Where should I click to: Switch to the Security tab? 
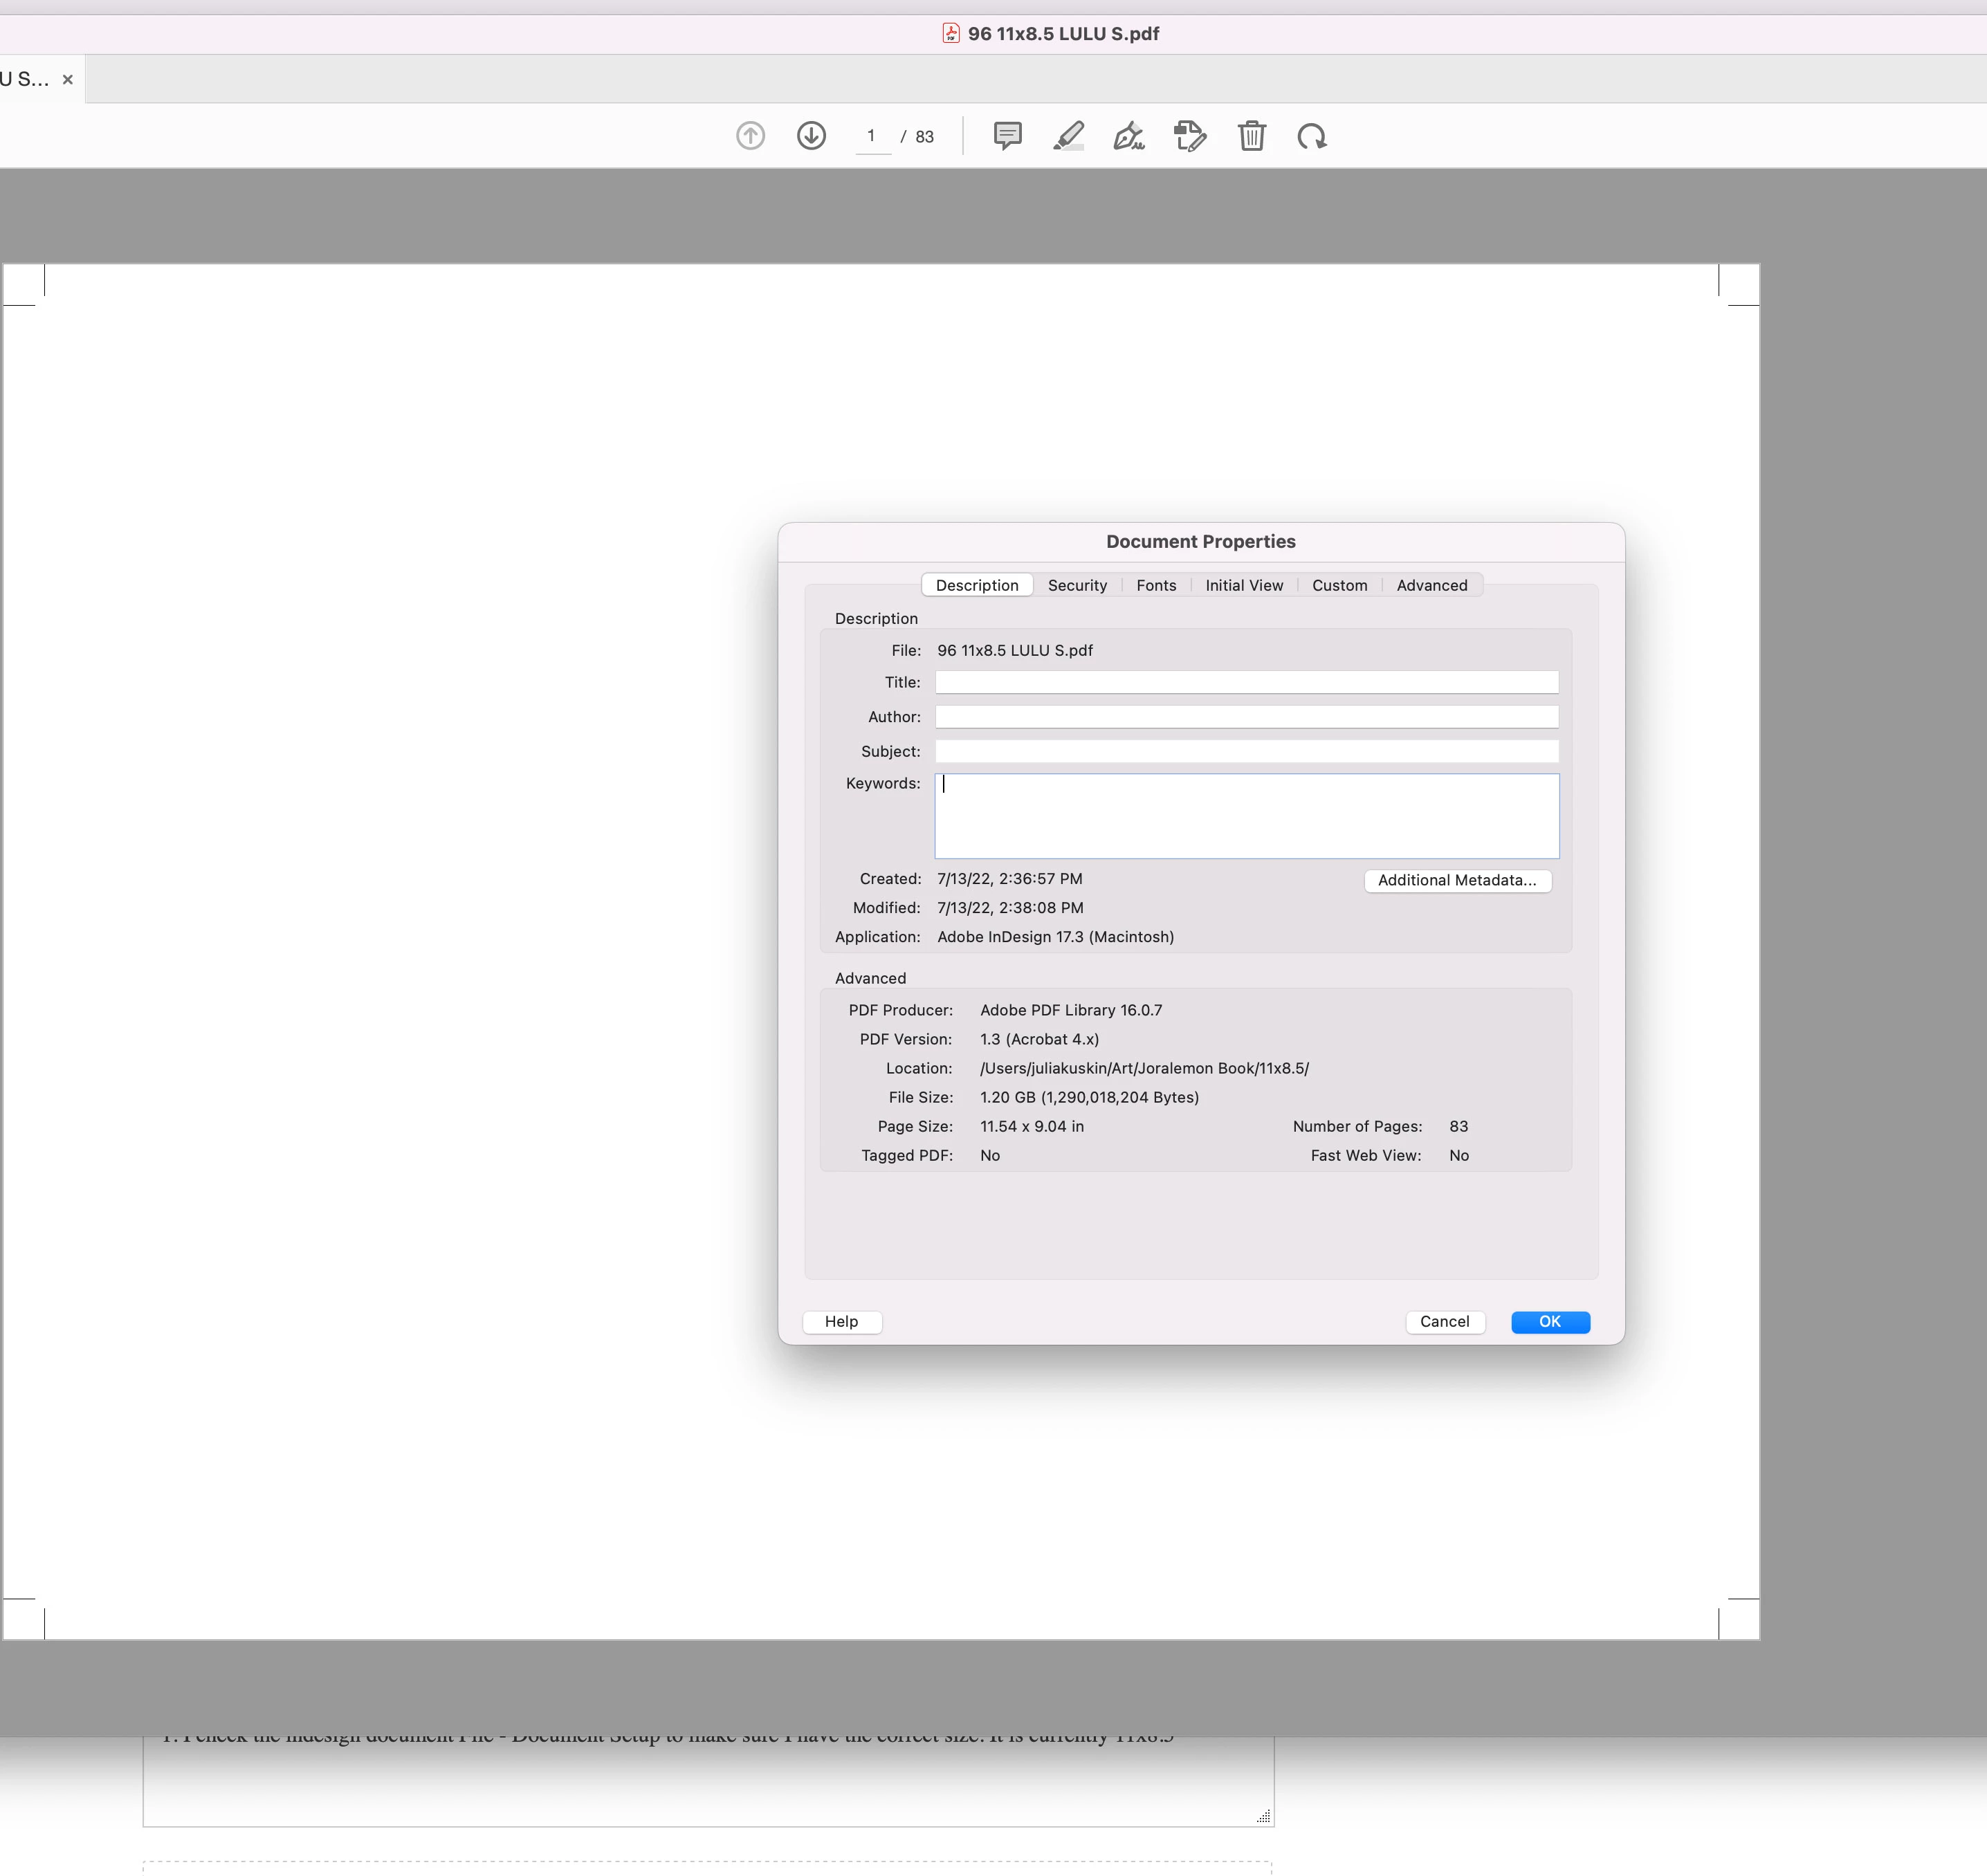click(1077, 585)
